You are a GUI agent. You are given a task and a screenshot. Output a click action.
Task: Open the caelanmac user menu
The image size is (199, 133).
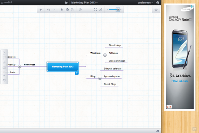point(145,3)
